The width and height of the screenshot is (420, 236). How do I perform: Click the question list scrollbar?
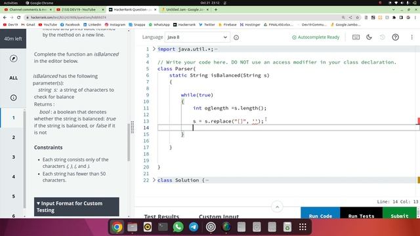point(24,159)
